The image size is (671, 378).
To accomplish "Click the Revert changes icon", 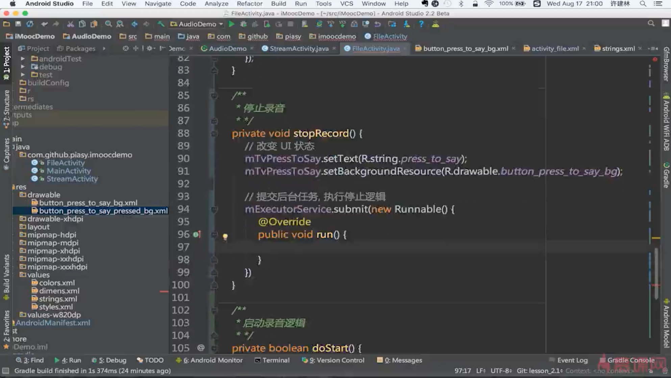I will [x=378, y=24].
